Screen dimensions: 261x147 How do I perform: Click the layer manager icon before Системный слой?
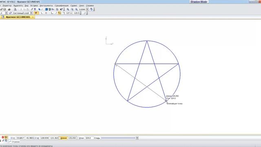tap(10, 13)
